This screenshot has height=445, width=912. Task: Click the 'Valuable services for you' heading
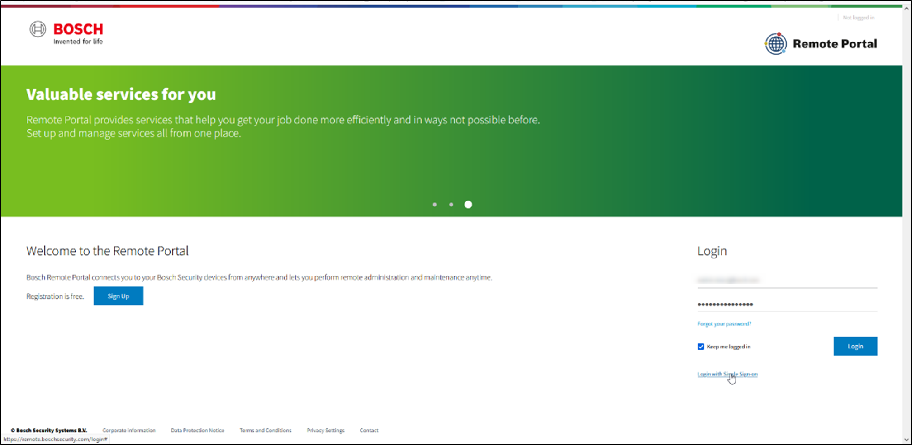121,94
